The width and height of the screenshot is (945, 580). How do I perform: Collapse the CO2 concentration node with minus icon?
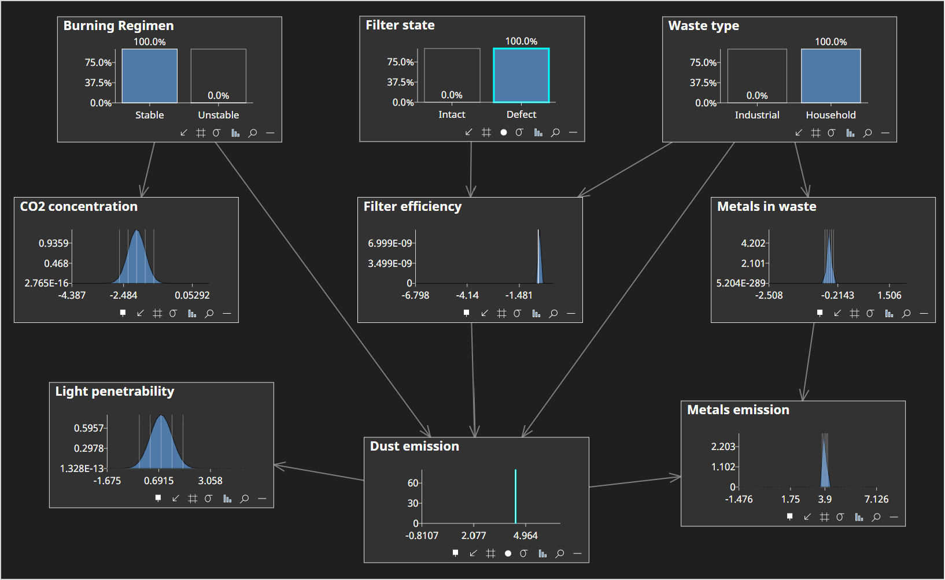[226, 313]
